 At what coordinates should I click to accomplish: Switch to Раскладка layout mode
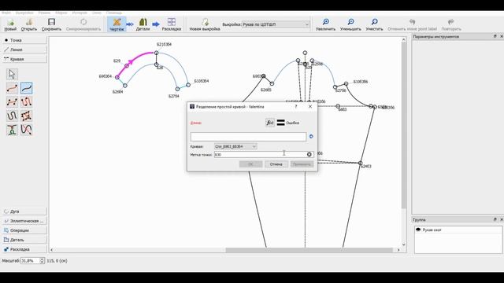pyautogui.click(x=172, y=24)
